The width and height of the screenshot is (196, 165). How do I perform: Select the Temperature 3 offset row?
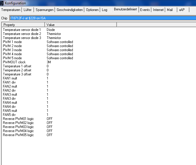coord(17,74)
